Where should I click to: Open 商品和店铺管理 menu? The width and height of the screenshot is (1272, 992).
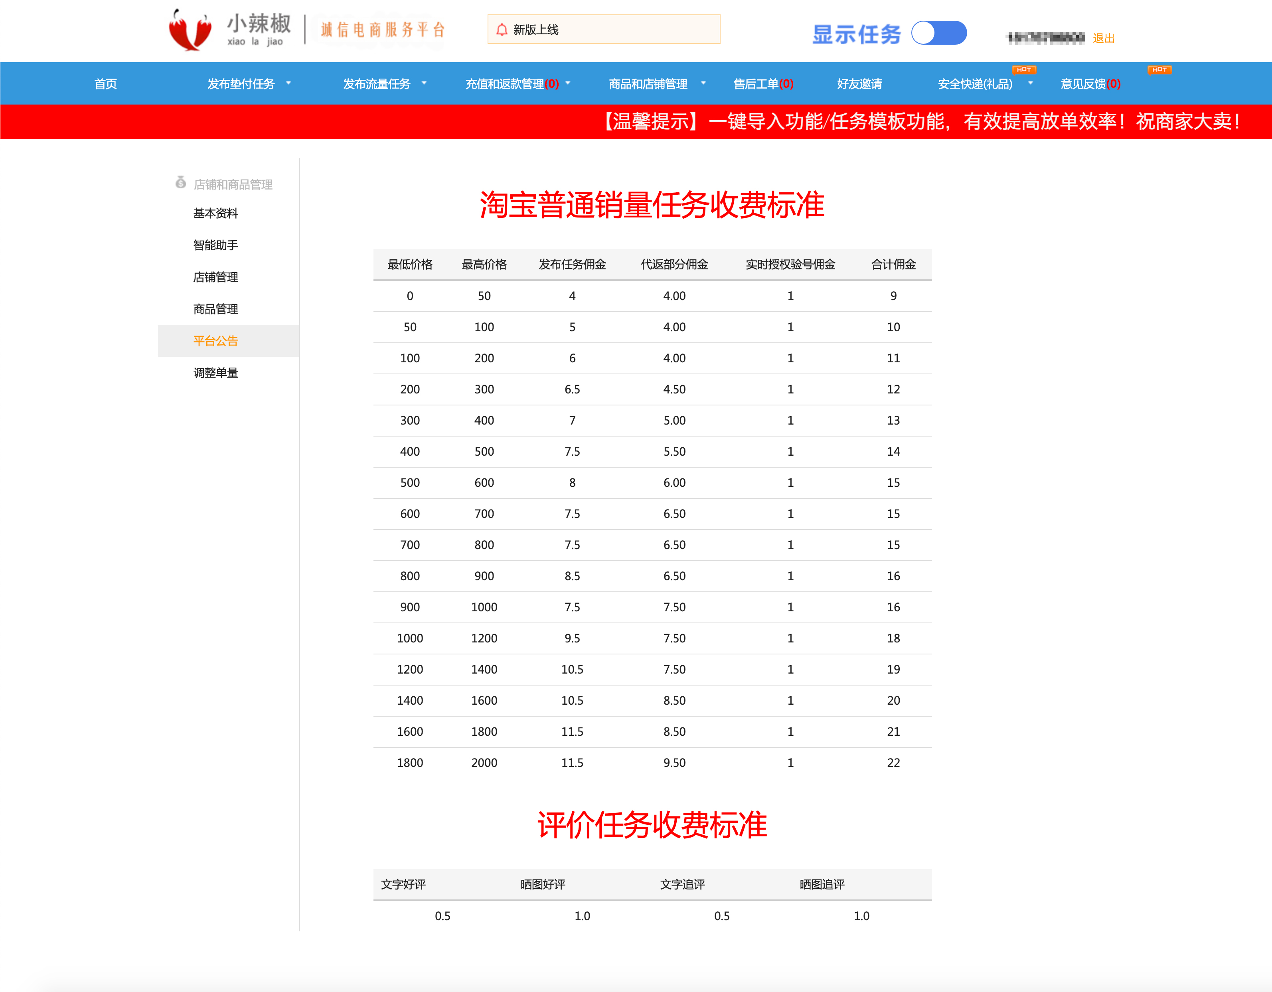click(648, 84)
